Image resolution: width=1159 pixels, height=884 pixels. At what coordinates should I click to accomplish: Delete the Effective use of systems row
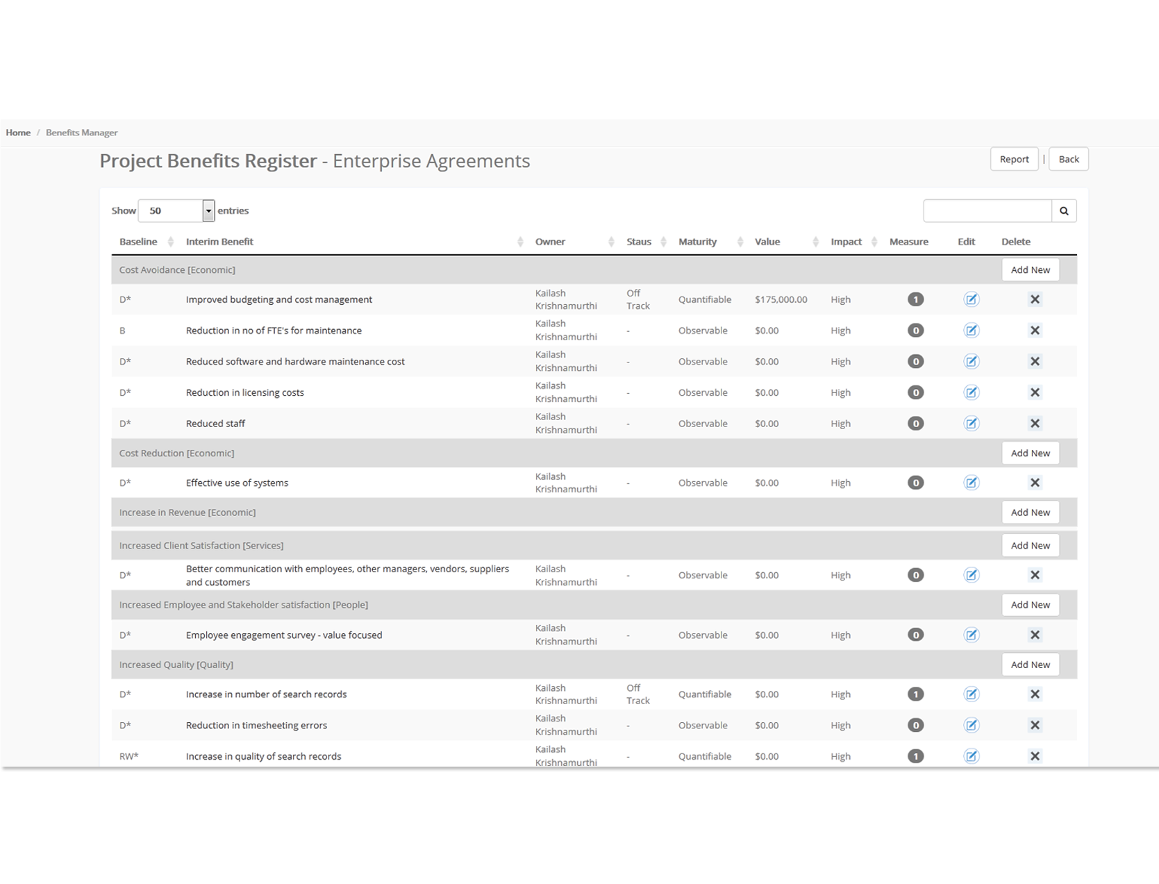tap(1035, 483)
